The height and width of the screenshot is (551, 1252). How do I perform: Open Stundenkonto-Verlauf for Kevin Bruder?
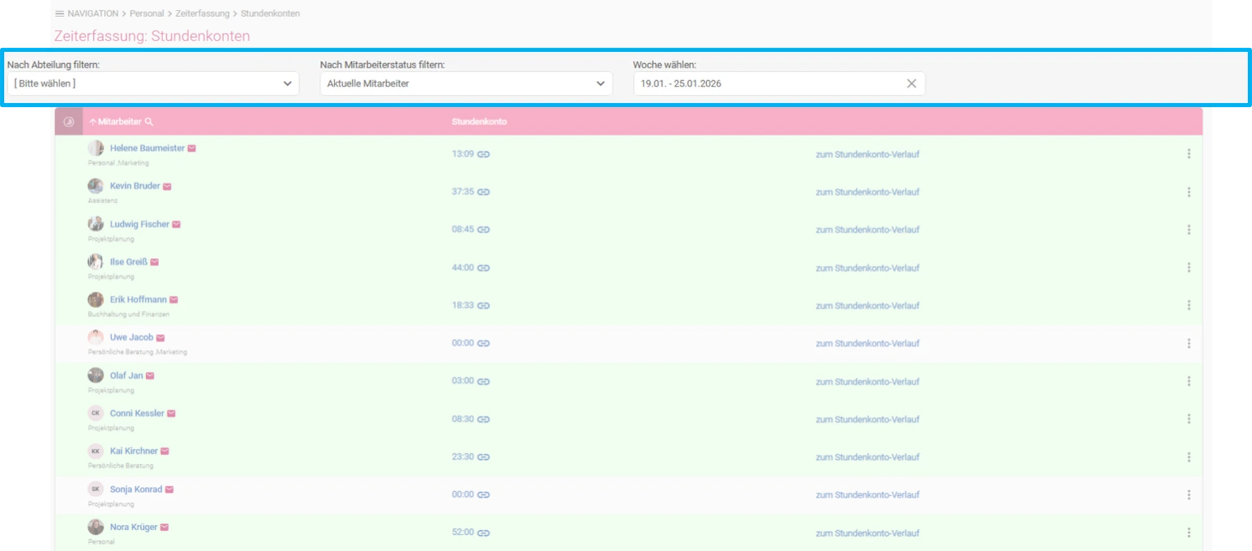(867, 192)
